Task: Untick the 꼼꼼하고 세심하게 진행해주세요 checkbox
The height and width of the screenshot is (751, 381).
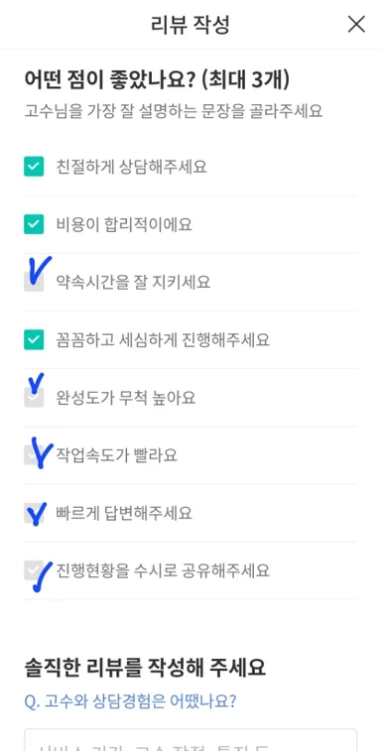Action: 34,339
